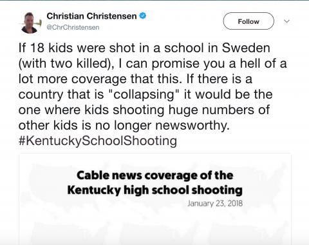The height and width of the screenshot is (245, 309).
Task: Click the tweet line starting "(with two killed)"
Action: pyautogui.click(x=153, y=63)
